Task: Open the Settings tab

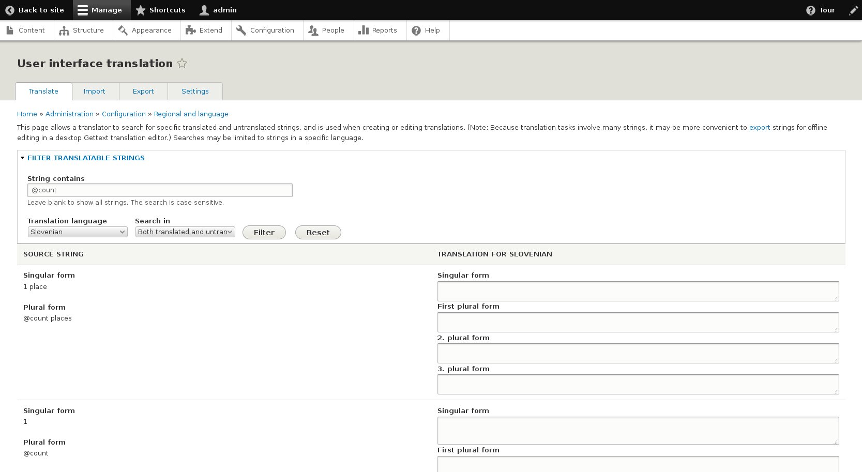Action: pyautogui.click(x=195, y=91)
